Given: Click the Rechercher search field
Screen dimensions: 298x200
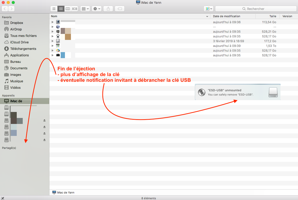Looking at the screenshot, I should pos(256,9).
